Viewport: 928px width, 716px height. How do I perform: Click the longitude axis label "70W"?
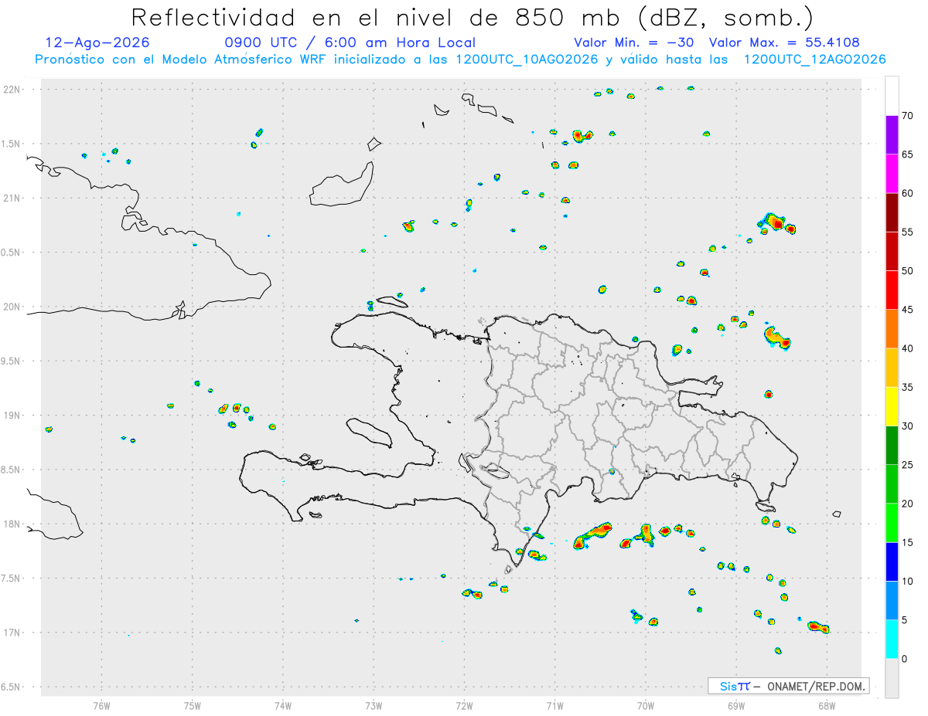646,705
